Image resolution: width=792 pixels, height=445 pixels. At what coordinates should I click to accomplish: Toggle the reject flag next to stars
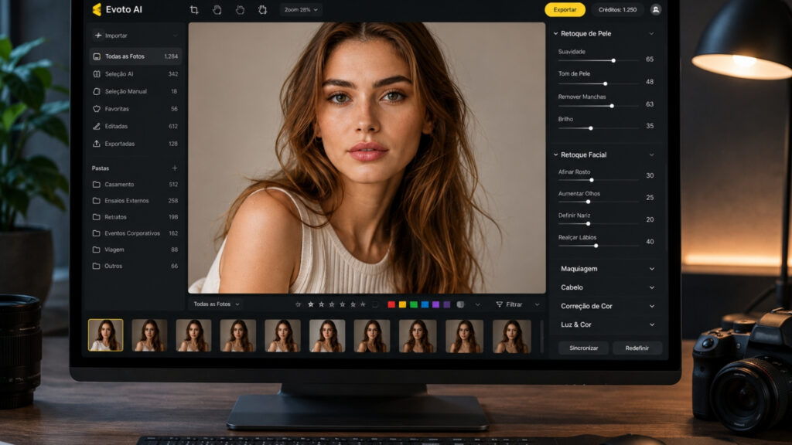tap(375, 304)
